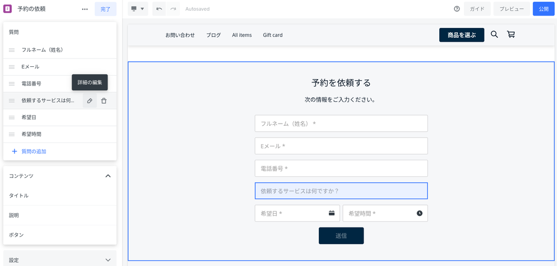Click 質問の追加 to add a question

33,151
